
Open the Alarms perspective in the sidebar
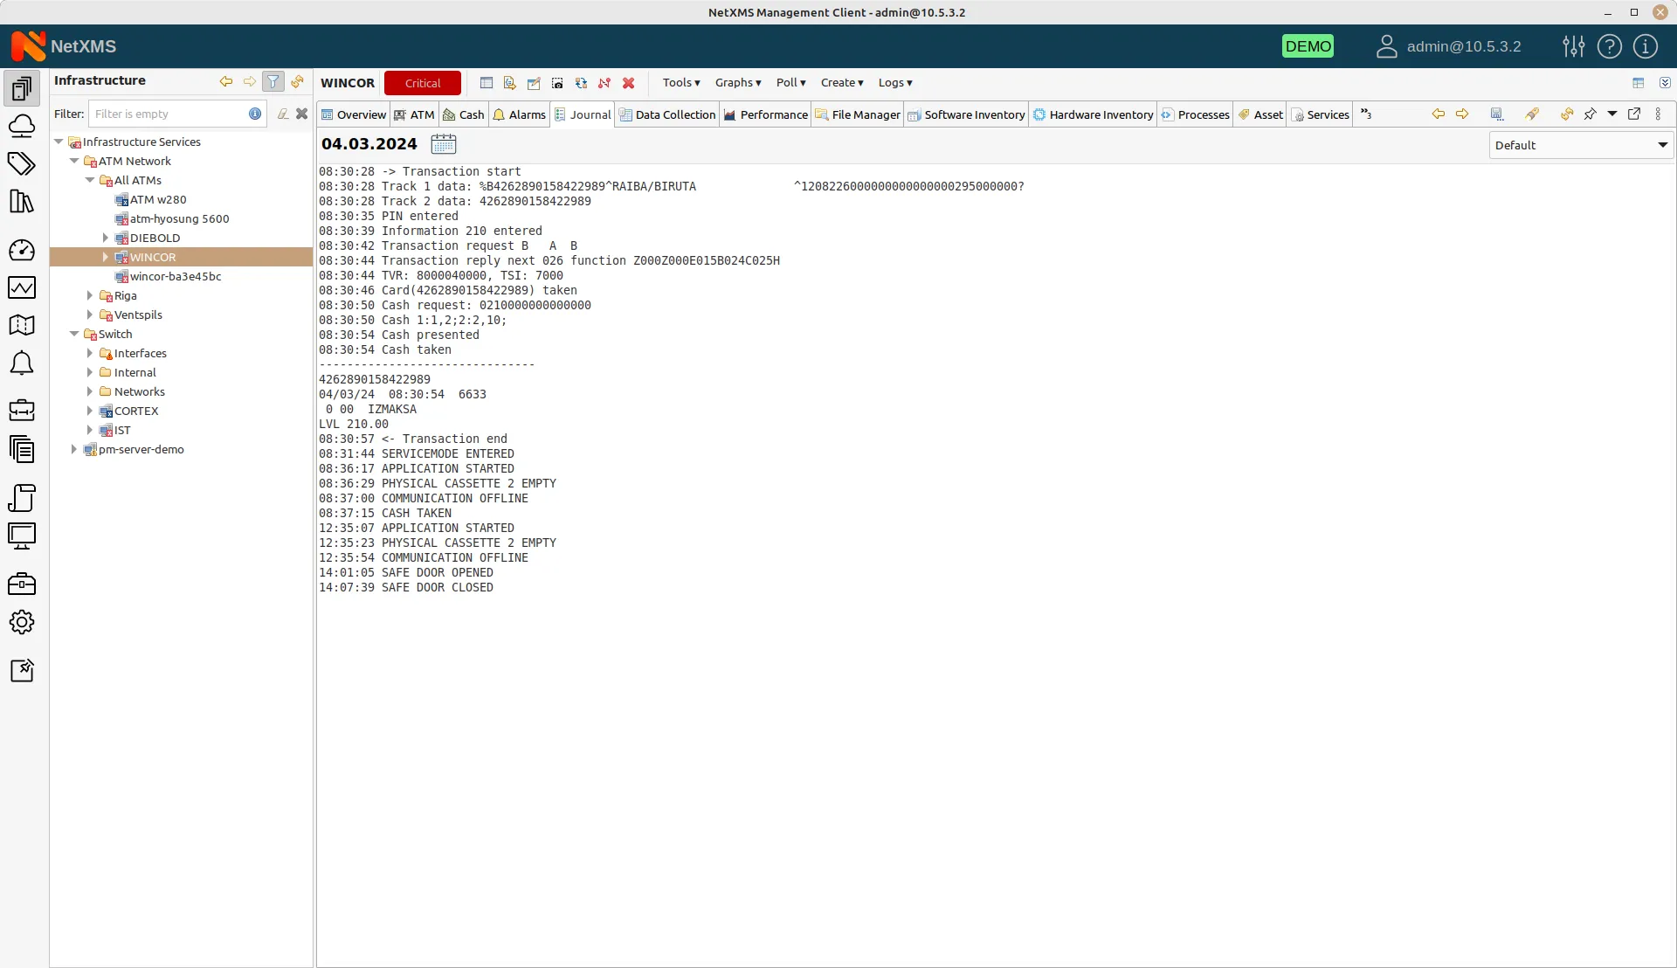point(22,363)
